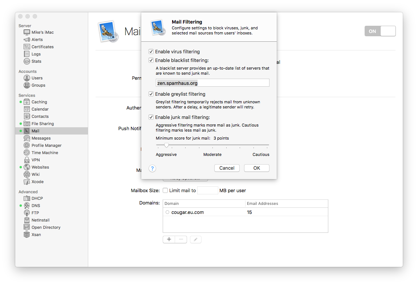
Task: Select Caching service icon
Action: 27,102
